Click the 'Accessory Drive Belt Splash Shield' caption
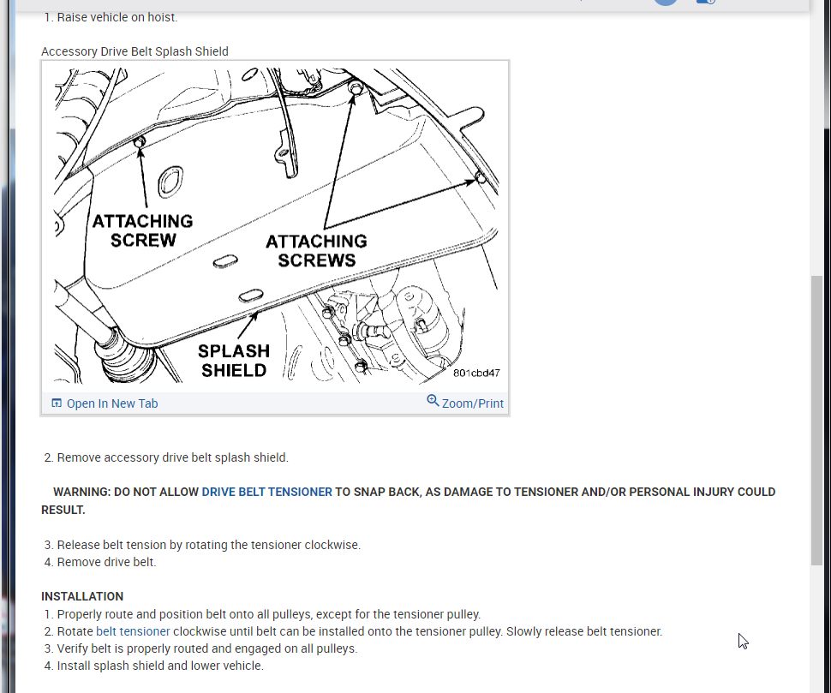Screen dimensions: 831x693 [135, 51]
